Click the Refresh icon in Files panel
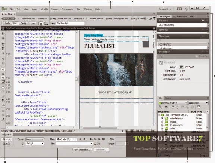This screenshot has width=215, height=163. tap(166, 107)
